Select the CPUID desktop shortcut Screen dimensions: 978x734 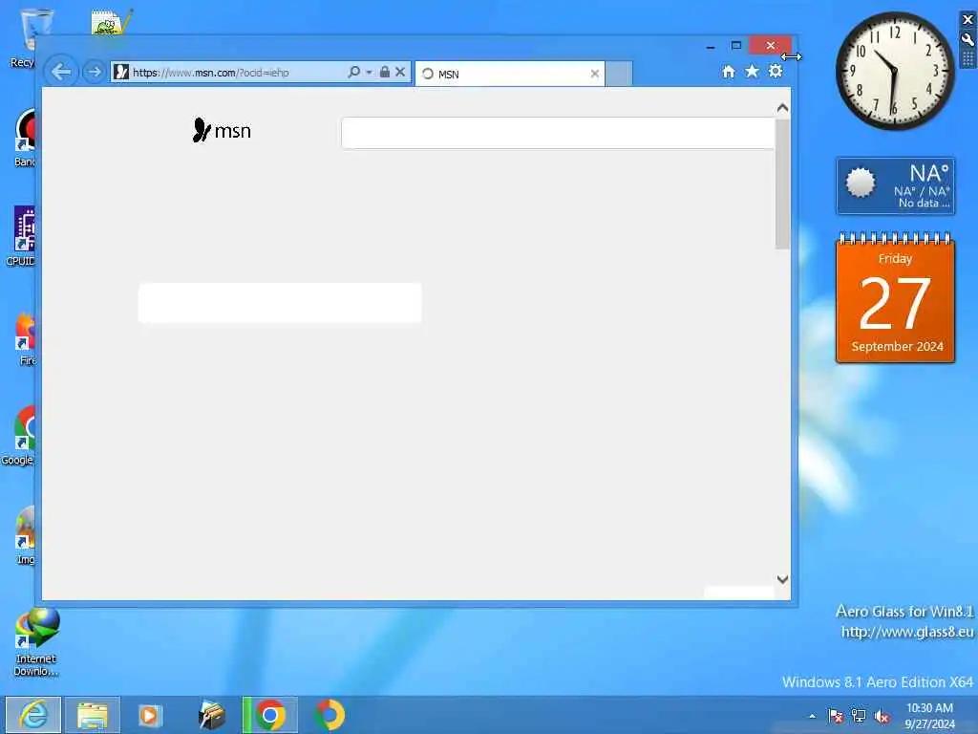[x=20, y=236]
